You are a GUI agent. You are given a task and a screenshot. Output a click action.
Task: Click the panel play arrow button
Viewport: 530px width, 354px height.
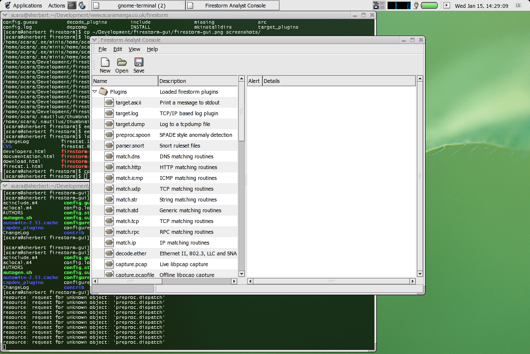click(x=446, y=5)
